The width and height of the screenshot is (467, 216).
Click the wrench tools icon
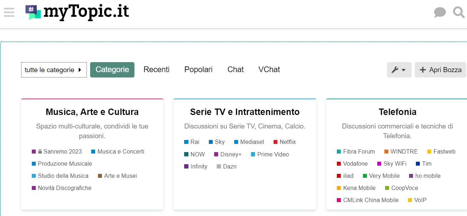point(395,70)
